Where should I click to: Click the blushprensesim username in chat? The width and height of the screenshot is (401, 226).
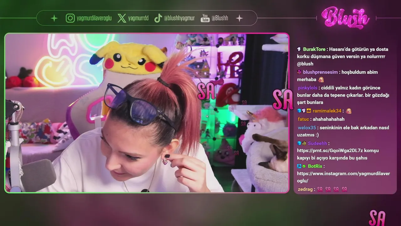pyautogui.click(x=320, y=72)
